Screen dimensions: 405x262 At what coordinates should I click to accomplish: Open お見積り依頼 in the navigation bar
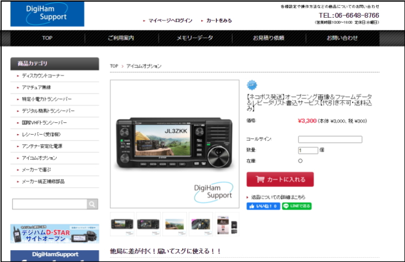coord(269,38)
